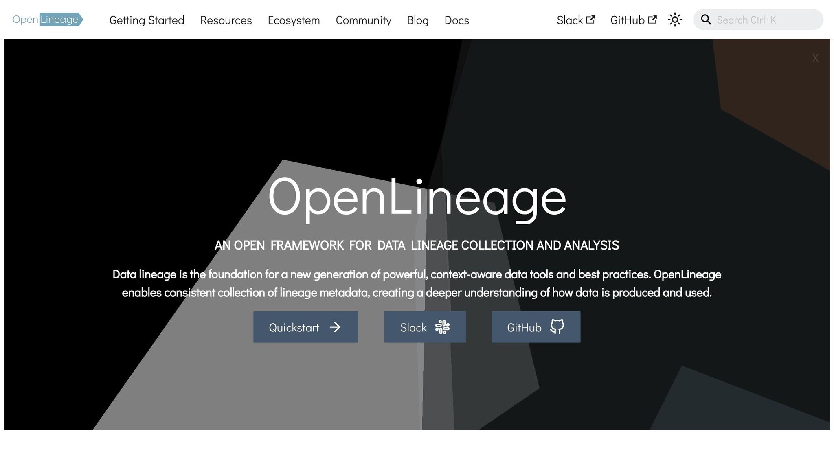This screenshot has width=834, height=469.
Task: Select the magnifying glass search icon
Action: click(706, 19)
